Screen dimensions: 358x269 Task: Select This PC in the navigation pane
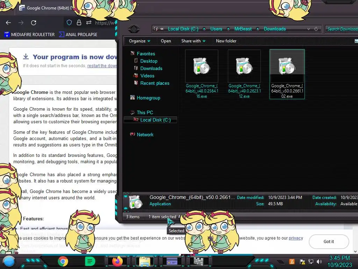tap(145, 112)
